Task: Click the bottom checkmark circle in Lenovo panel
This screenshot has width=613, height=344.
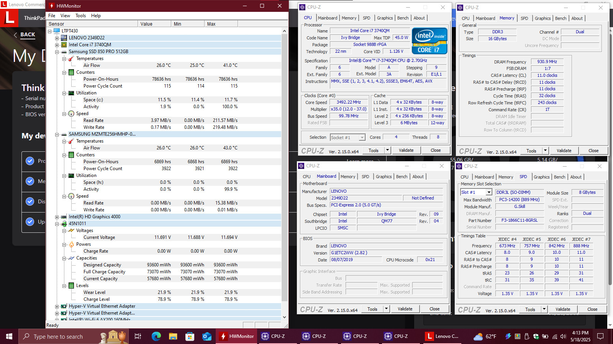Action: [30, 222]
